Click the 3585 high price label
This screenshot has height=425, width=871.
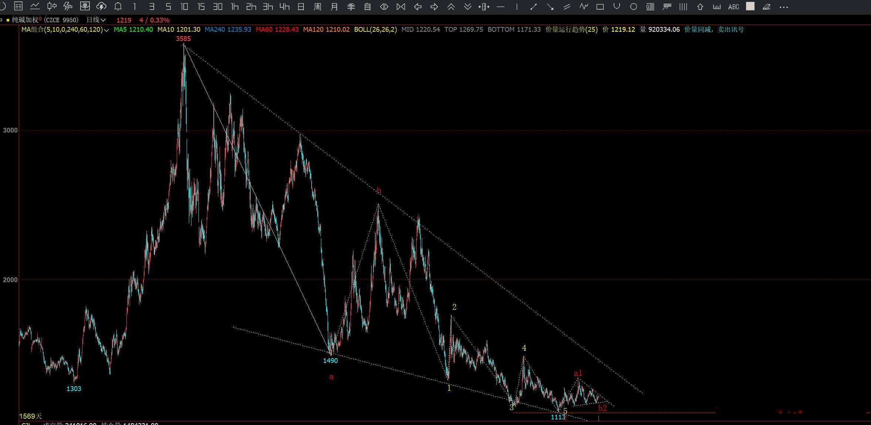point(183,39)
